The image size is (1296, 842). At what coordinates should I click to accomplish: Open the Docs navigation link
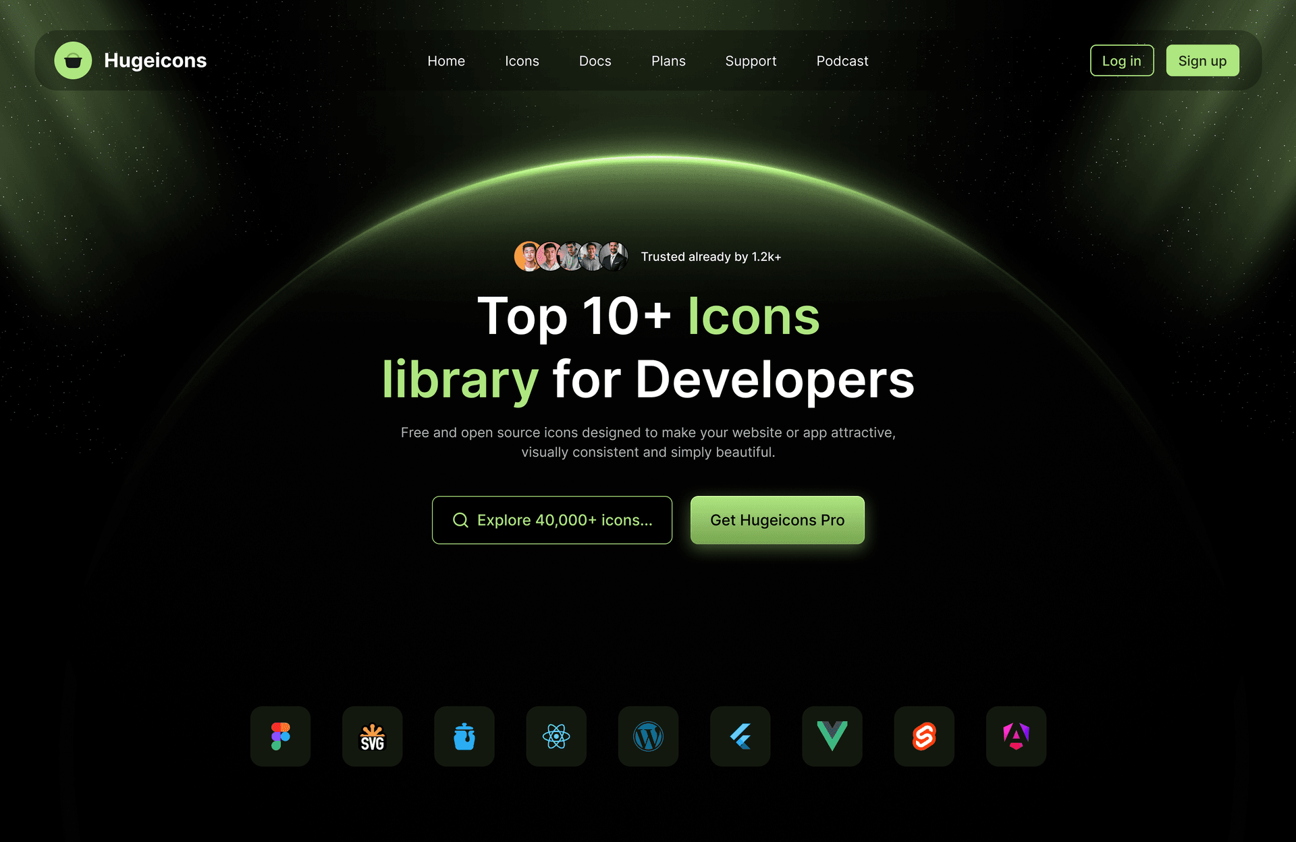595,61
